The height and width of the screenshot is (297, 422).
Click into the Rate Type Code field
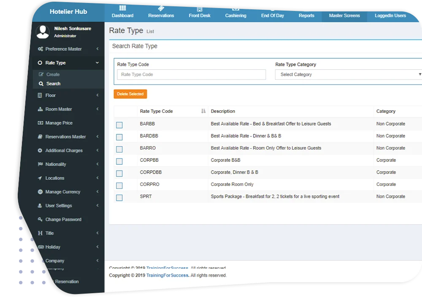pyautogui.click(x=191, y=75)
